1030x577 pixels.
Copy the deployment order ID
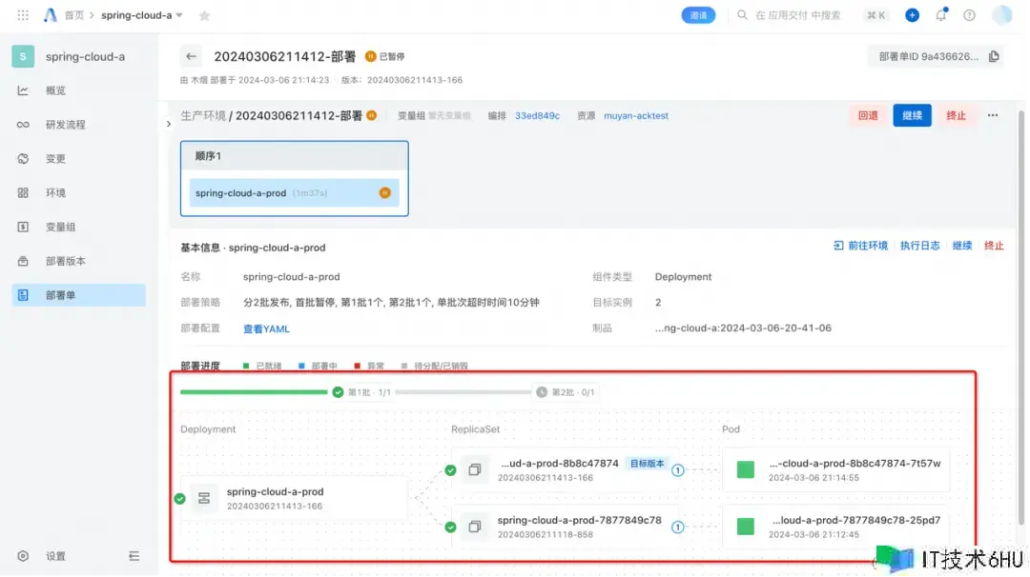click(x=994, y=57)
